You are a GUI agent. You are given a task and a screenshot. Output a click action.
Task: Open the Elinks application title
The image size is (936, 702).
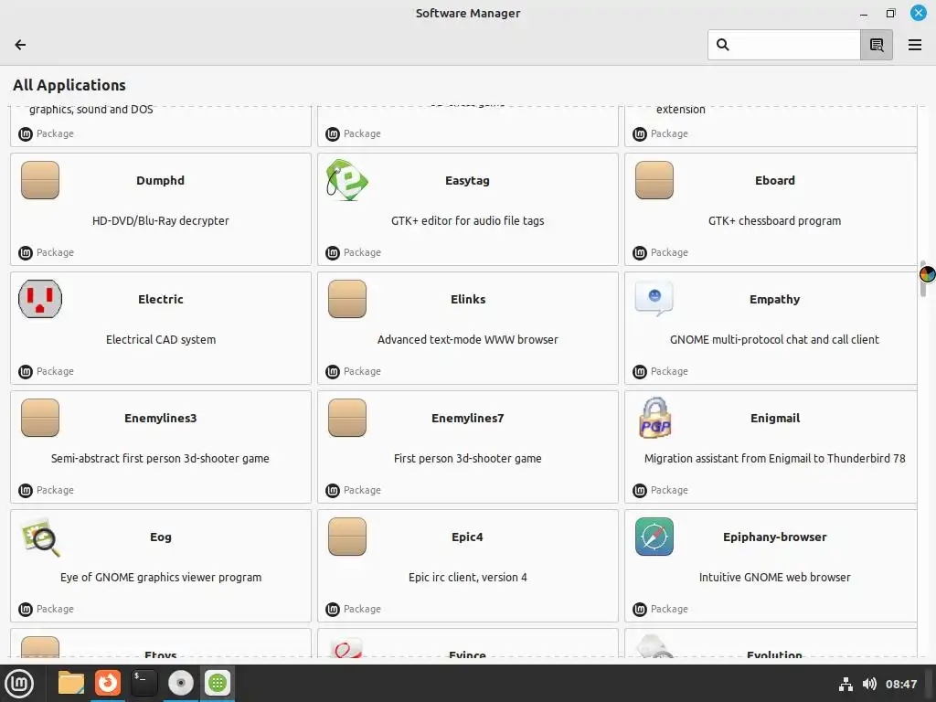coord(468,299)
